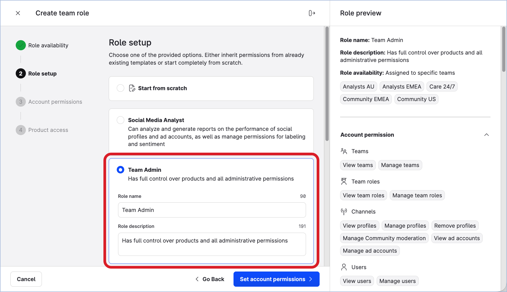Click the Team roles icon

click(344, 182)
